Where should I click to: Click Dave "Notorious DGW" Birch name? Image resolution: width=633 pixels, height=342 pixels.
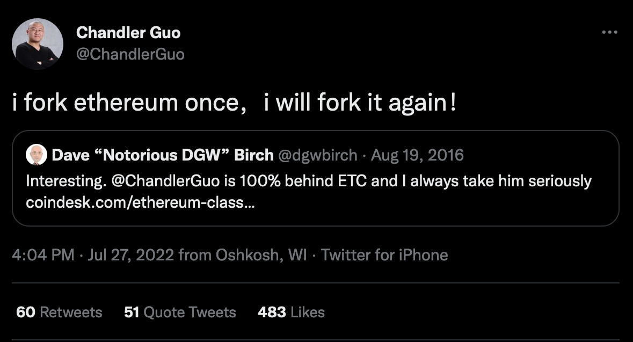coord(162,155)
